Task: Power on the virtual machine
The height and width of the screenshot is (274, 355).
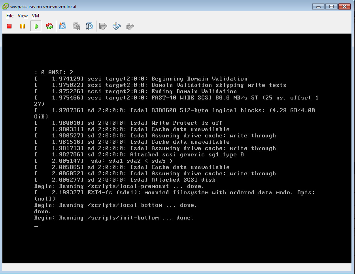Action: tap(35, 26)
